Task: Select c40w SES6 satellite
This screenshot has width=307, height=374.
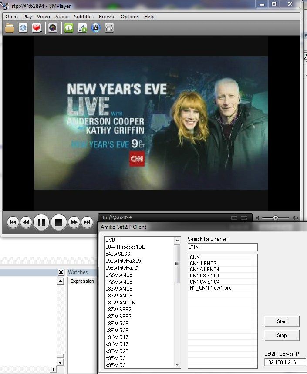Action: (x=140, y=254)
